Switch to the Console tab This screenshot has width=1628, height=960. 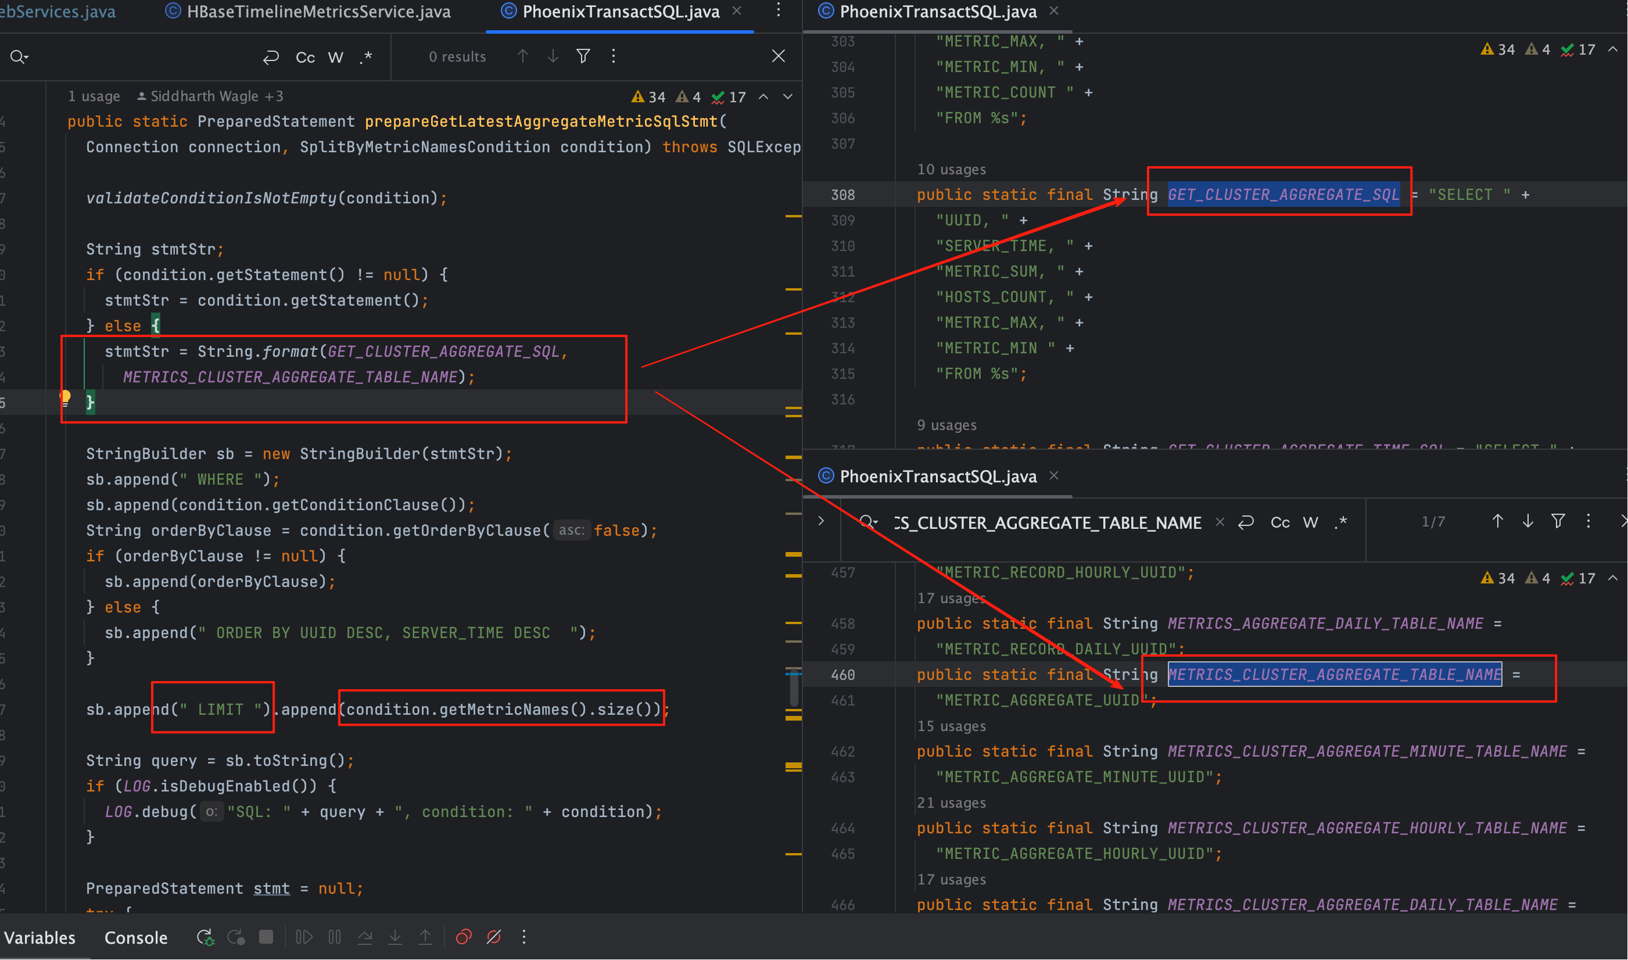point(136,938)
